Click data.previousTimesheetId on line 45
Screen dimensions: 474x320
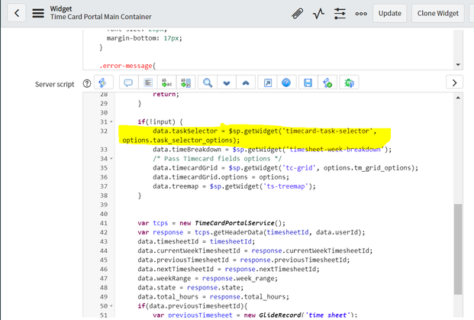coord(183,260)
